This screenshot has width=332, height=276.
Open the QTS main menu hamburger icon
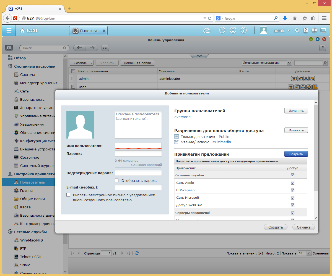pos(9,30)
